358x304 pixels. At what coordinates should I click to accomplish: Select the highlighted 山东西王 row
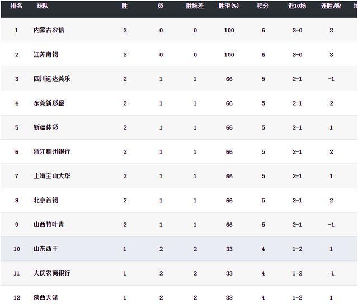(179, 249)
